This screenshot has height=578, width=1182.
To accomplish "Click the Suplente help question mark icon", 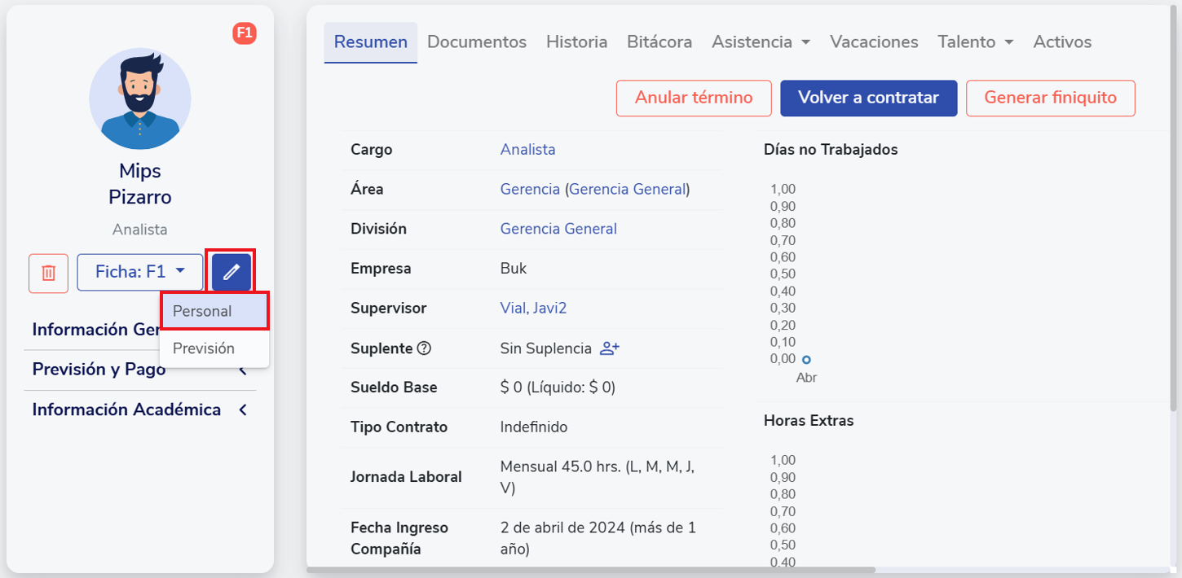I will pyautogui.click(x=424, y=348).
